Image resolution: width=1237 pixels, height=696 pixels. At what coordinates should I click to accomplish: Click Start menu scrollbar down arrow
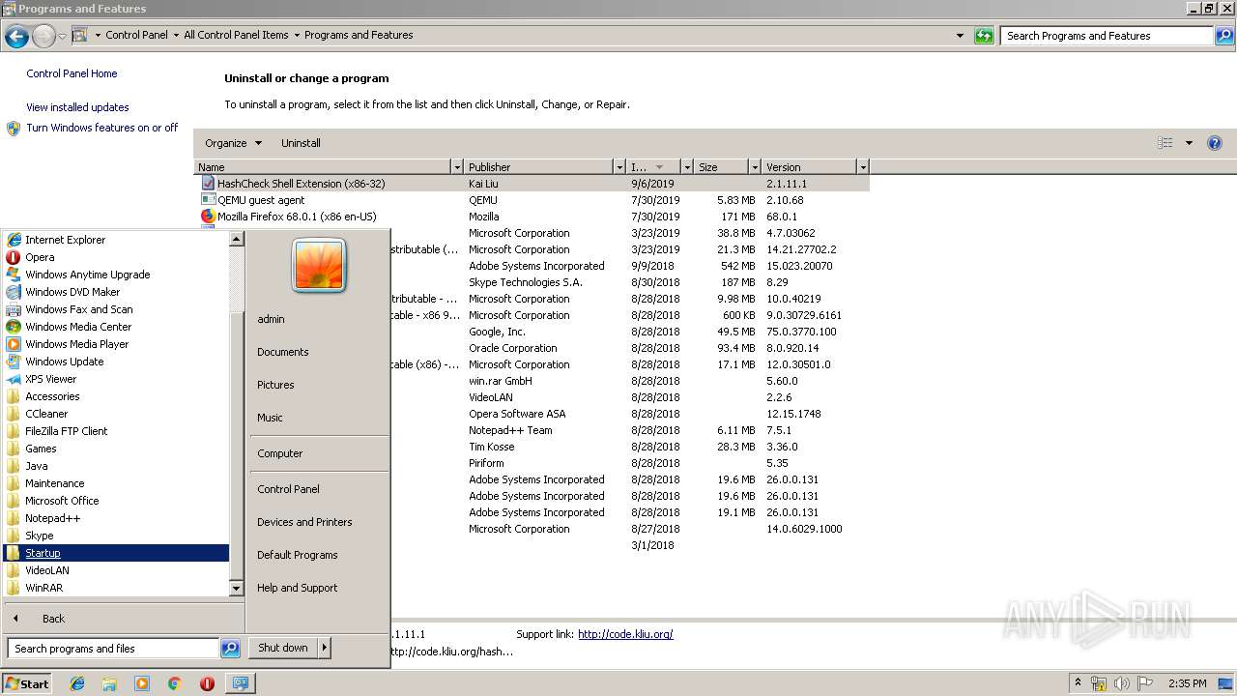237,588
